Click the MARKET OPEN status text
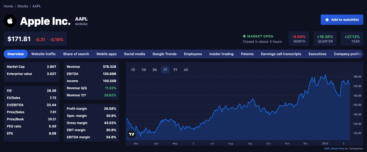 (x=260, y=36)
